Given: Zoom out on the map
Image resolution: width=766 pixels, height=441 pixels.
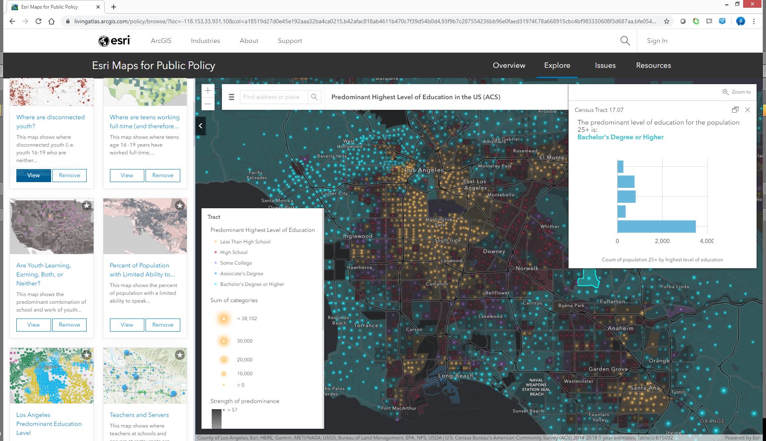Looking at the screenshot, I should coord(208,104).
